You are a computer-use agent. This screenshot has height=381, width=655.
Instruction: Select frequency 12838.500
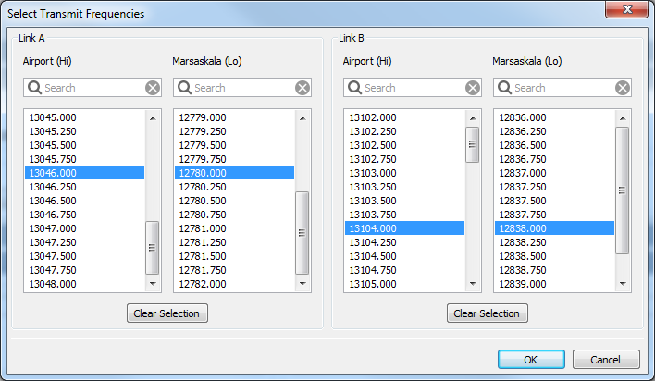[x=555, y=256]
